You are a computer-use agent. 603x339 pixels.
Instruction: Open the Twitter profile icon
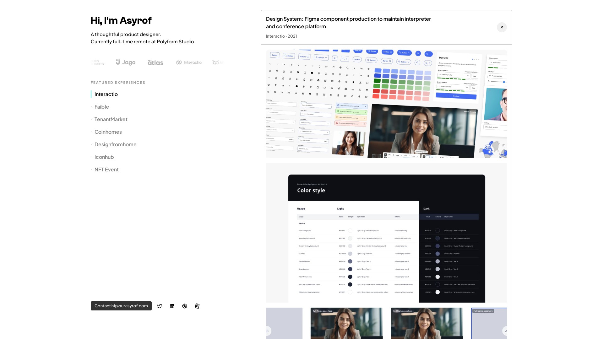[x=160, y=306]
